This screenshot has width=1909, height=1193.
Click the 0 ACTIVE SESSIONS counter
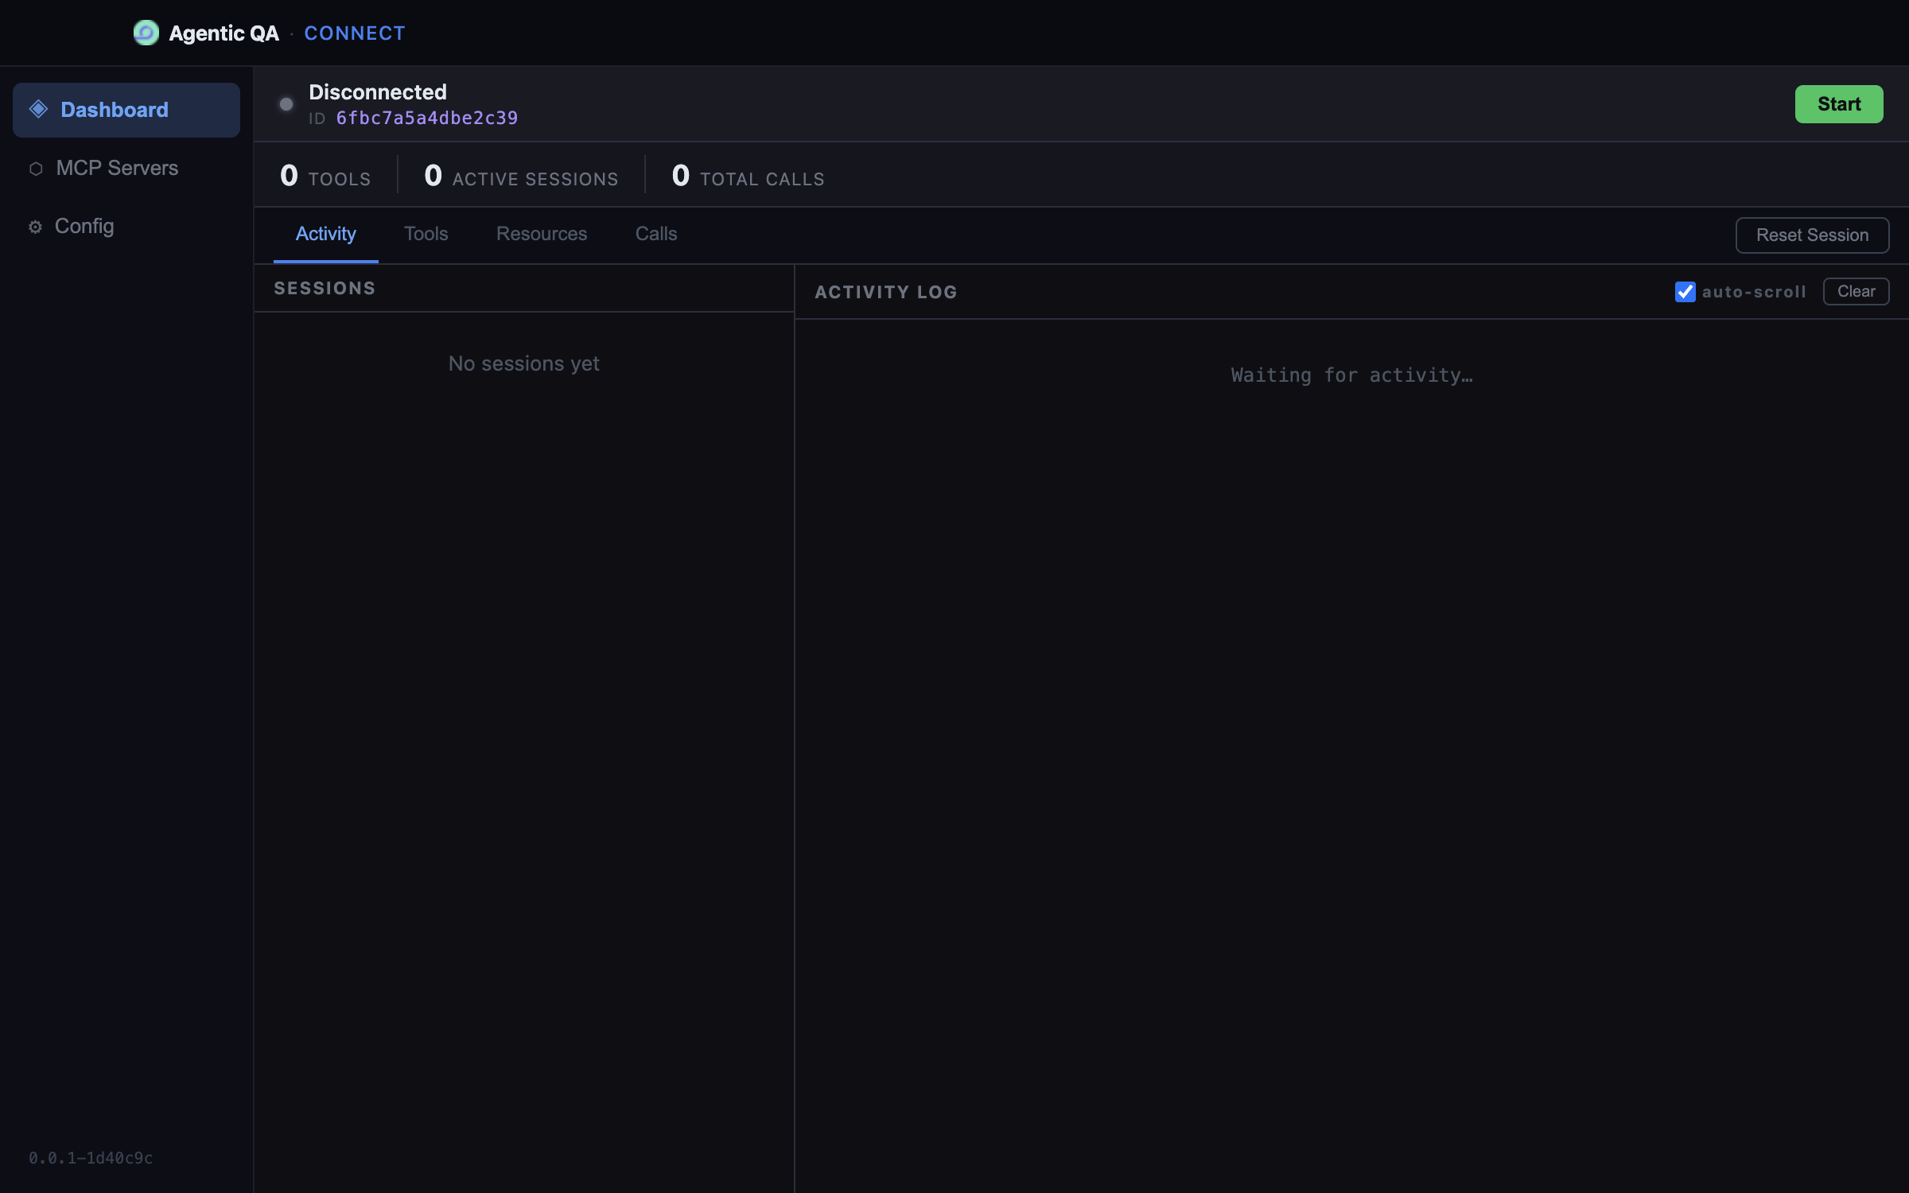coord(521,176)
